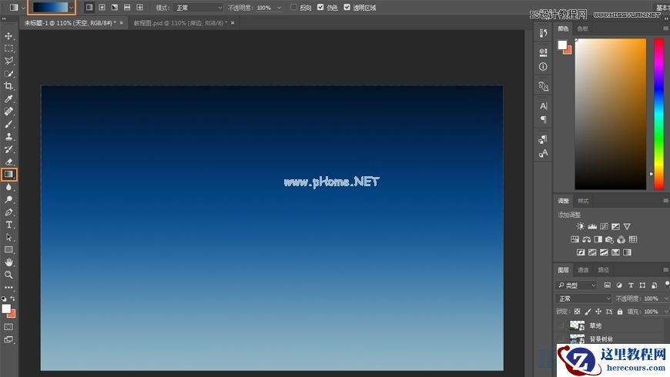Open the 样式 styles tab
This screenshot has width=670, height=377.
tap(583, 201)
